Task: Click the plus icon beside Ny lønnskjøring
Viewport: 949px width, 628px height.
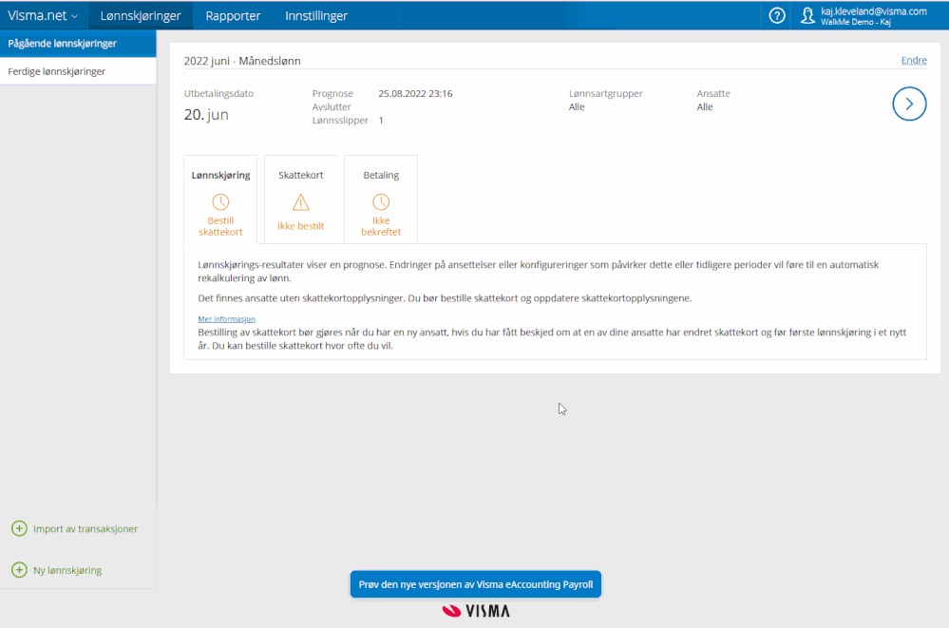Action: (x=18, y=570)
